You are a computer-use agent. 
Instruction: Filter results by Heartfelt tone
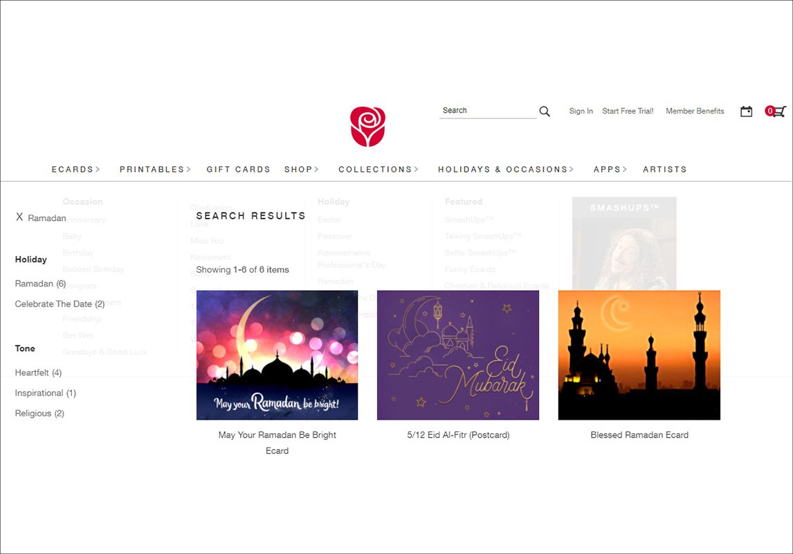[x=39, y=373]
